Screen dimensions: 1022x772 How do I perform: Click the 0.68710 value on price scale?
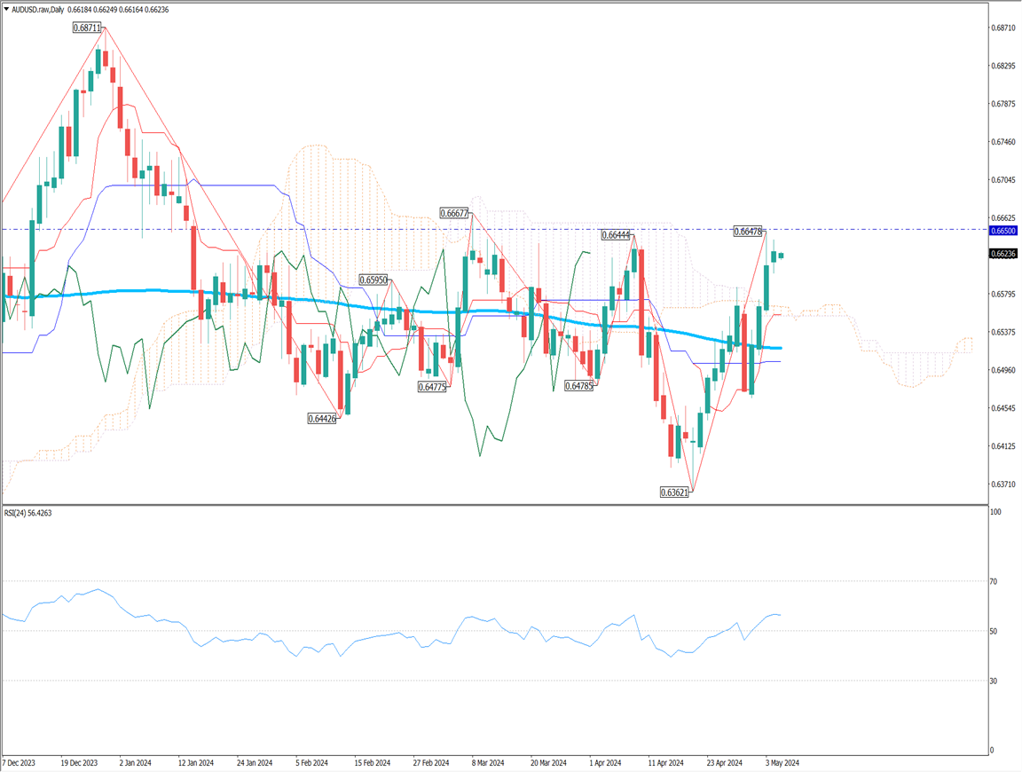(1003, 28)
